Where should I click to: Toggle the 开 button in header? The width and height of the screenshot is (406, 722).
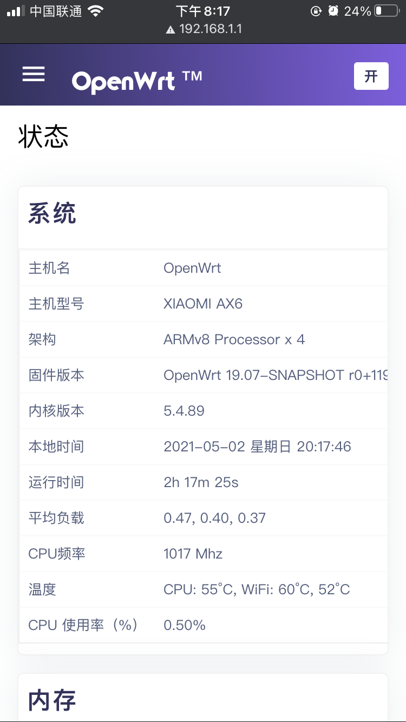371,76
